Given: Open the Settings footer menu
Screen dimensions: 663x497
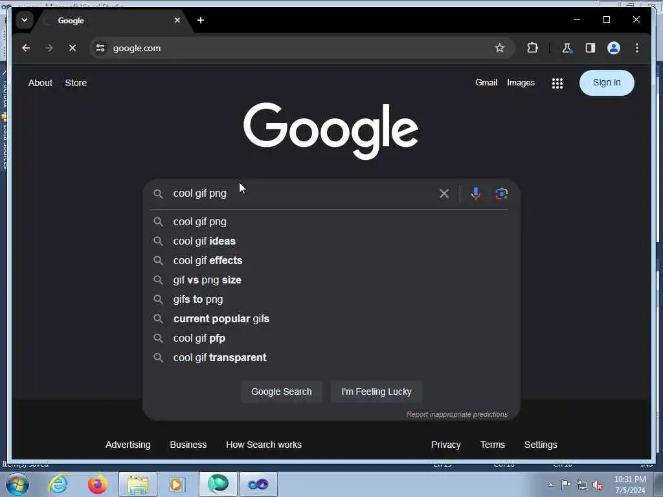Looking at the screenshot, I should [x=541, y=445].
